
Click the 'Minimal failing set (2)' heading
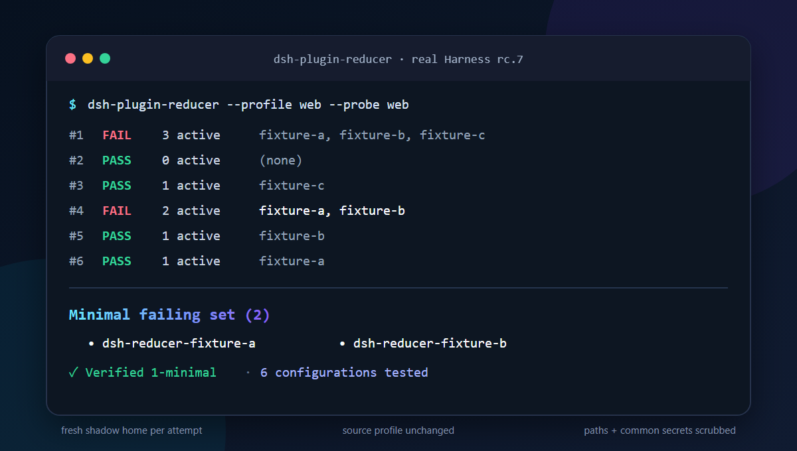pos(169,315)
